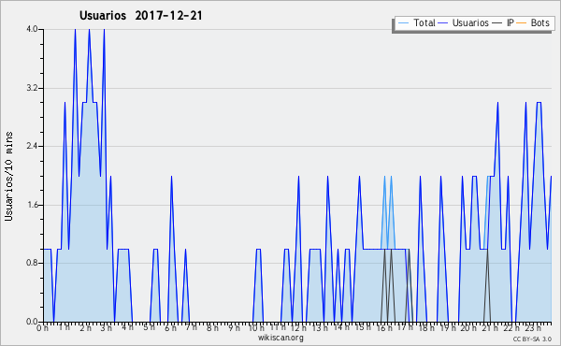Click the dark gray IP legend line
This screenshot has height=346, width=561.
point(497,23)
